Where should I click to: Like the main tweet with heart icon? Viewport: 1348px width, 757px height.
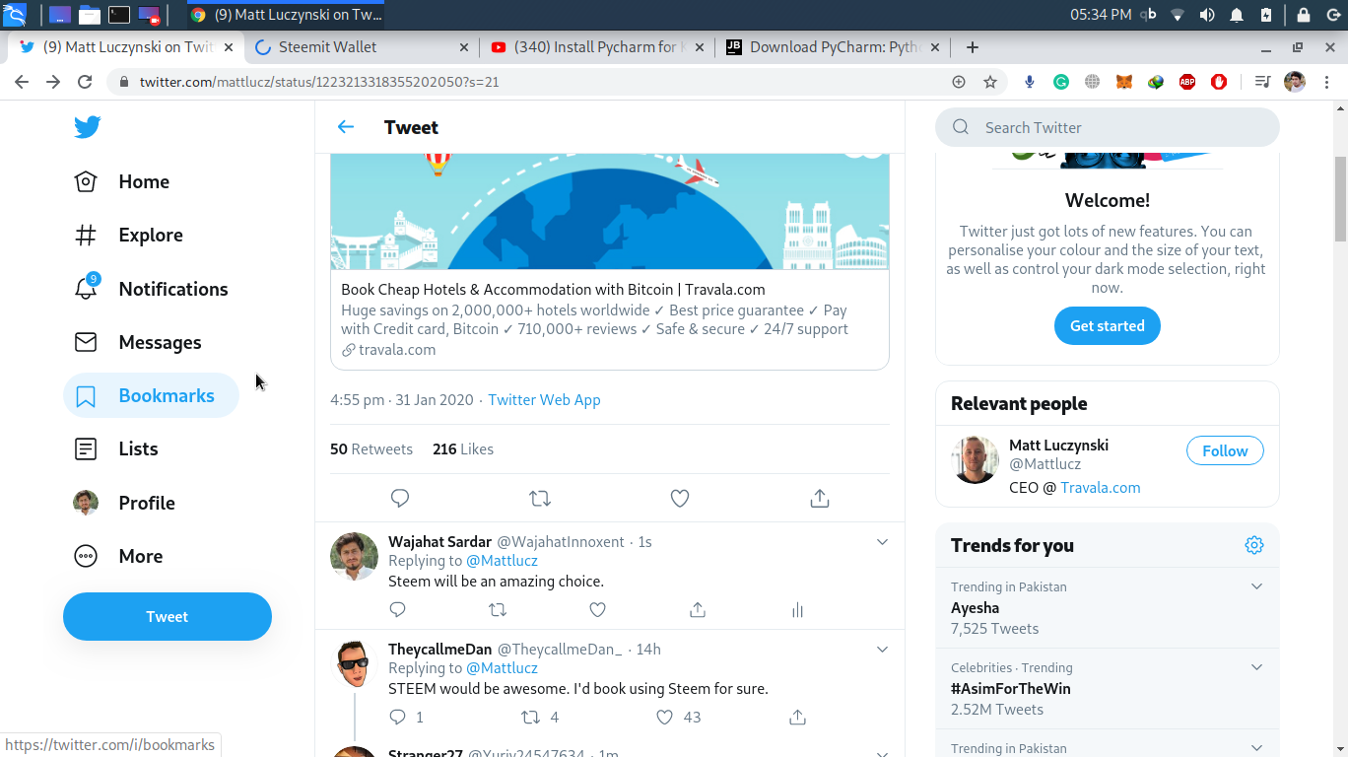(x=680, y=499)
